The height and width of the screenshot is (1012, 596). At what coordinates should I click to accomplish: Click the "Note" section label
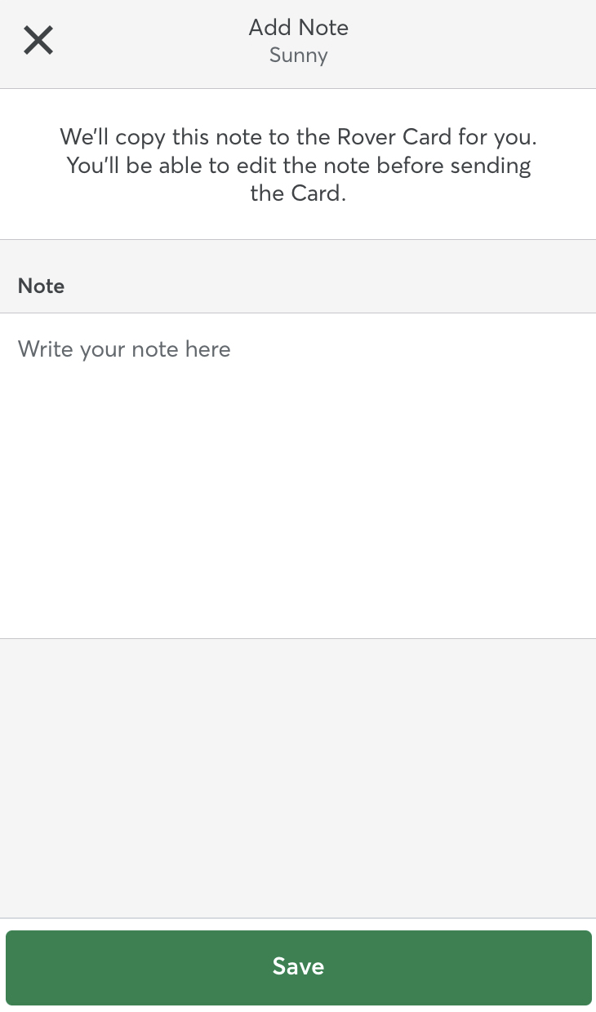[x=41, y=286]
